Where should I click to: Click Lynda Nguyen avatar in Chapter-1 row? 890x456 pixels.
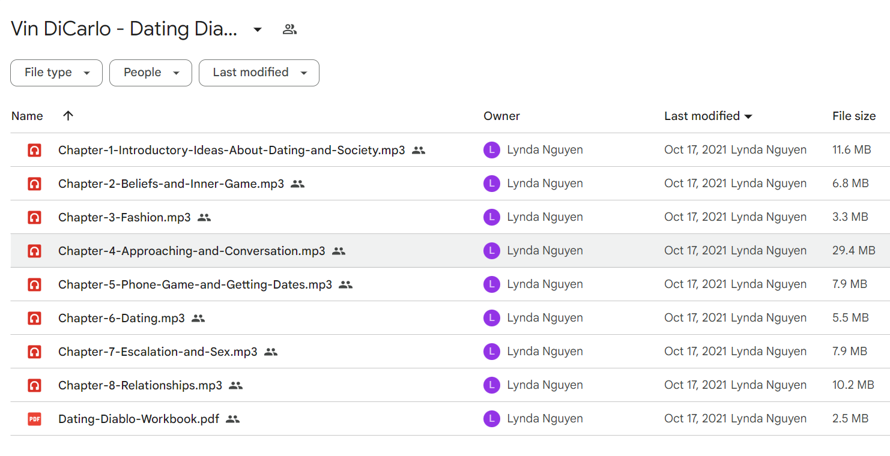[x=492, y=151]
